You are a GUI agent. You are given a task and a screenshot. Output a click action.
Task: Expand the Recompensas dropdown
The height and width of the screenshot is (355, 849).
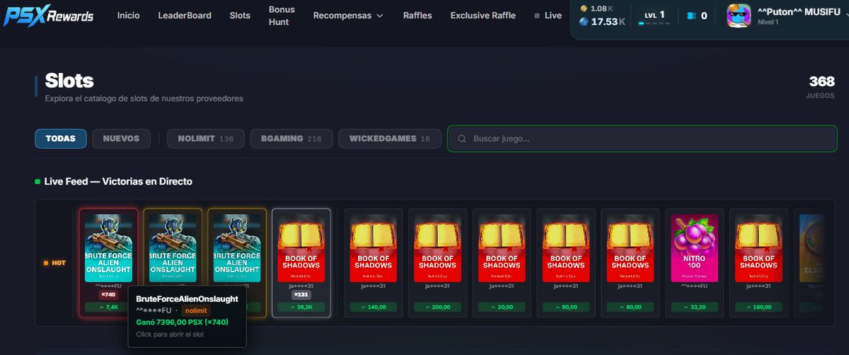tap(348, 16)
